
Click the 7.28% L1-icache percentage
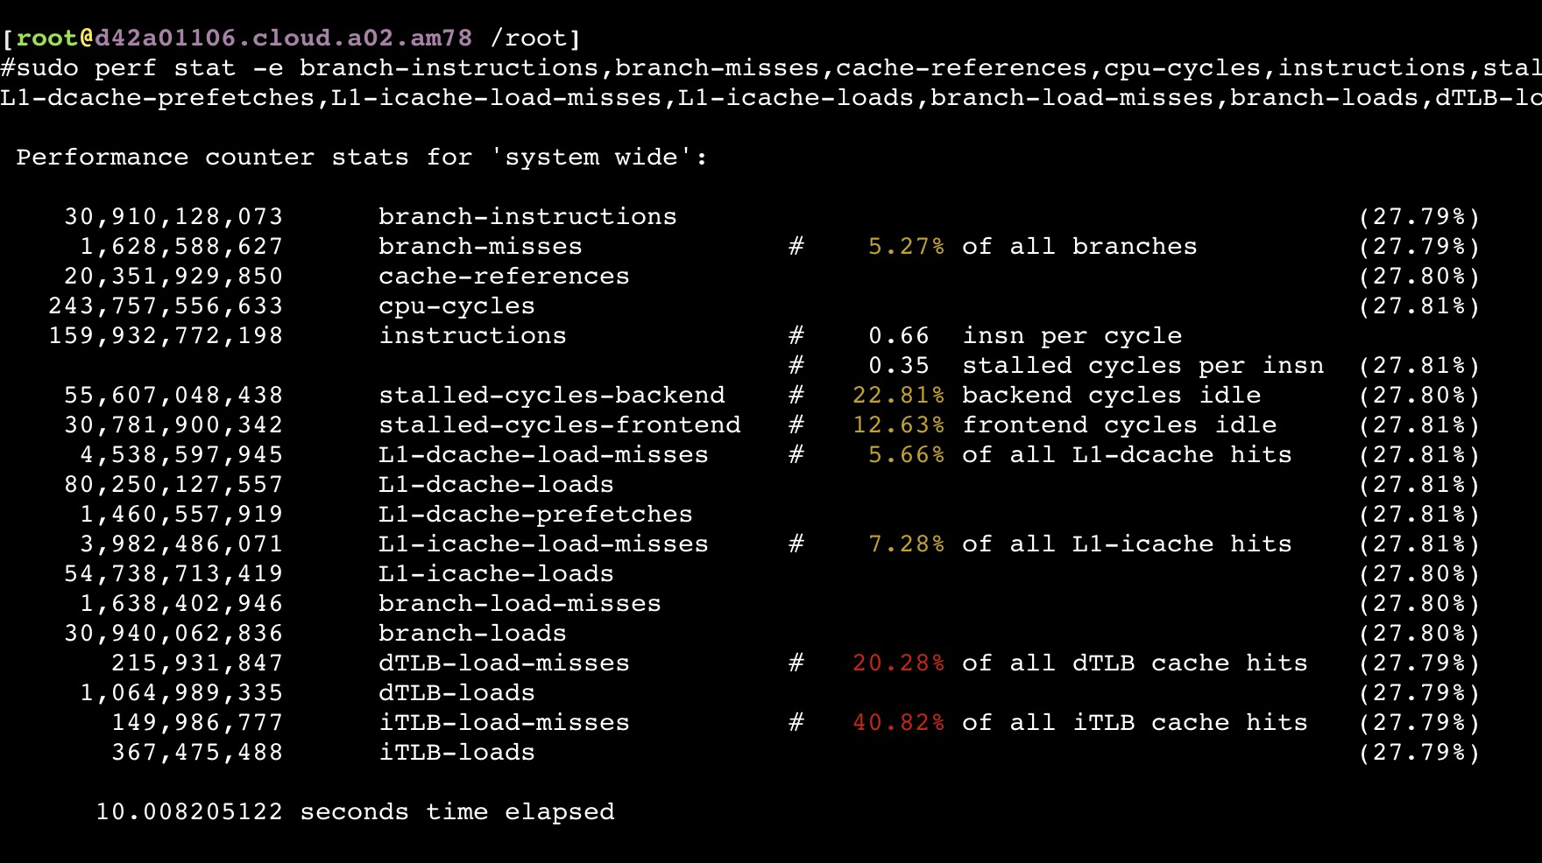tap(906, 544)
